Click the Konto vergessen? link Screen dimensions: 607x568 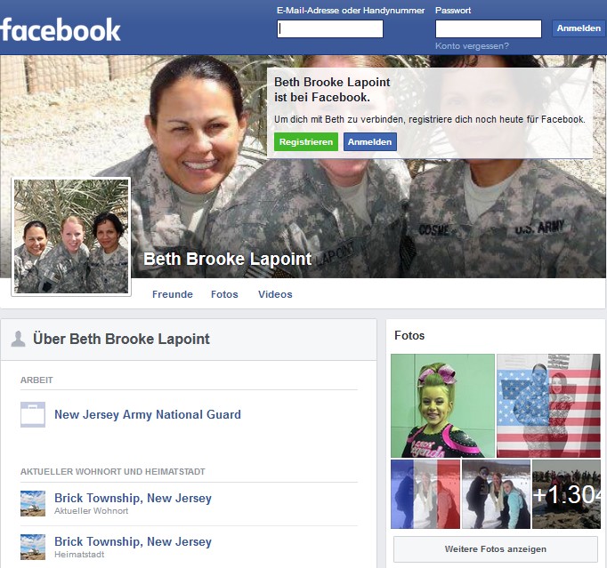[x=472, y=46]
